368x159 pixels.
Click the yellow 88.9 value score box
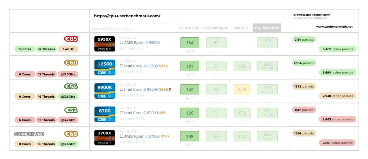(x=242, y=90)
